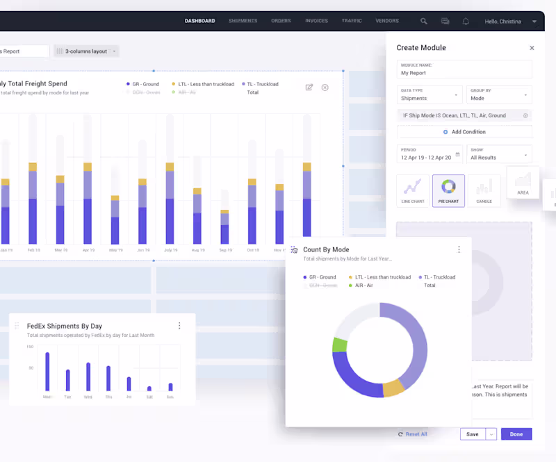Choose the Area chart type
Image resolution: width=556 pixels, height=462 pixels.
point(523,182)
